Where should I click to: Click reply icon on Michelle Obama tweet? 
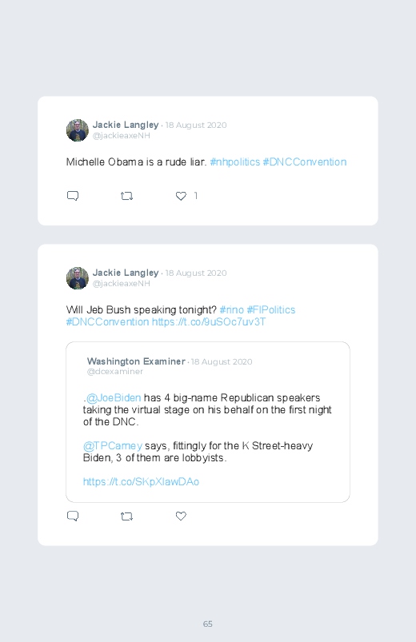(x=73, y=196)
